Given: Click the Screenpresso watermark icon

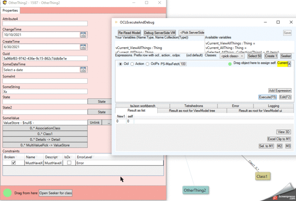Looking at the screenshot, I should 275,197.
